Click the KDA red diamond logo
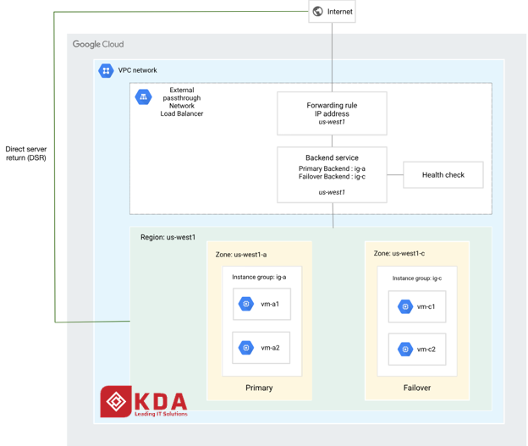The image size is (528, 446). tap(116, 401)
